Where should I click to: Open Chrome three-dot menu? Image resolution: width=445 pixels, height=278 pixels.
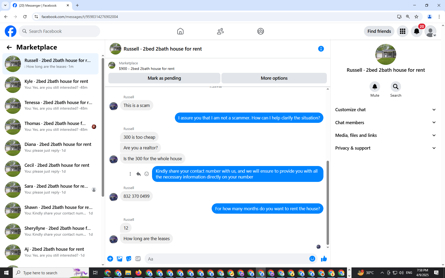coord(439,17)
